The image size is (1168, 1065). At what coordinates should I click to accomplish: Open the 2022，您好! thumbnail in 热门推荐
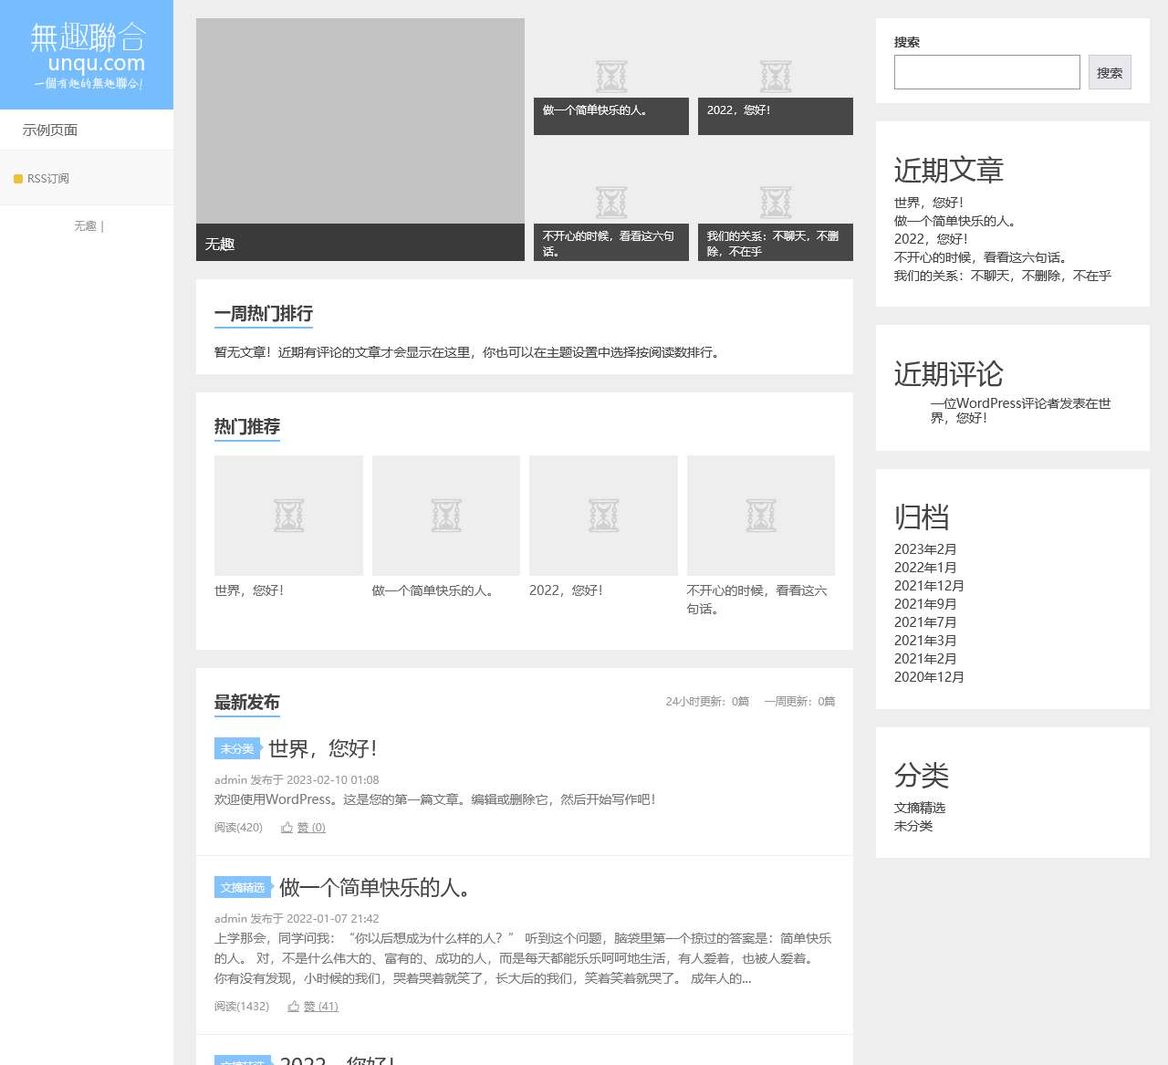(602, 515)
